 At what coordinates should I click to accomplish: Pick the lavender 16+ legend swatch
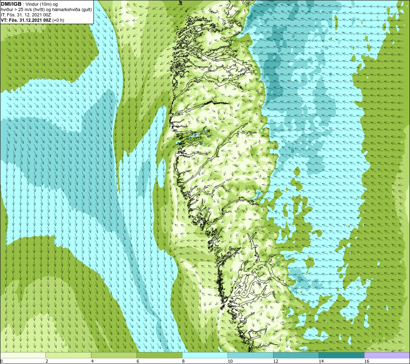387,355
